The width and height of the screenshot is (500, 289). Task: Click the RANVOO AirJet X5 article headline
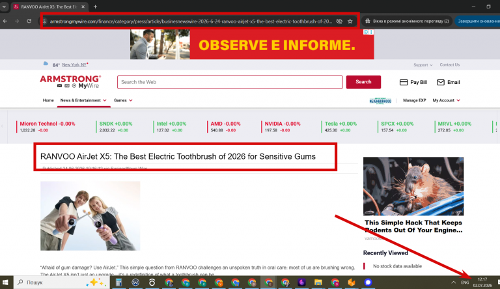[x=178, y=156]
